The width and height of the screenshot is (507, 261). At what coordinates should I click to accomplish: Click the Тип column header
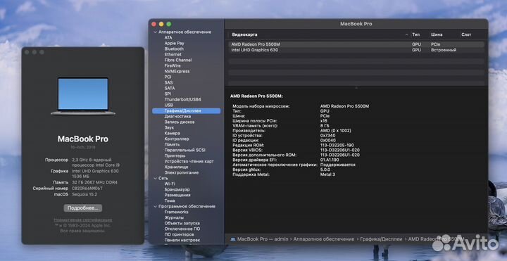415,34
